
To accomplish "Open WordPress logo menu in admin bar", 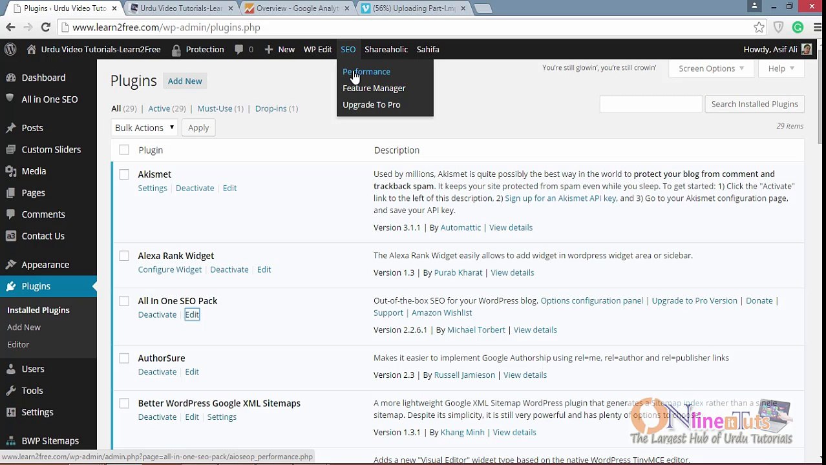I will pos(10,49).
